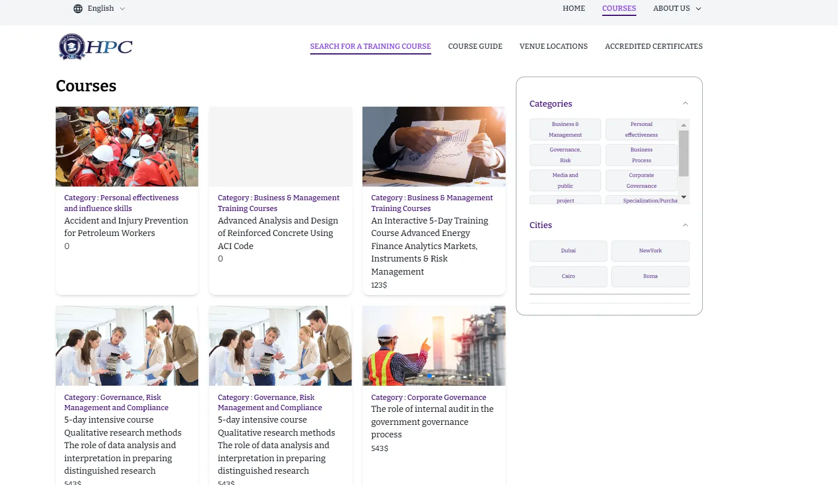
Task: Click the HPC logo
Action: [x=95, y=47]
